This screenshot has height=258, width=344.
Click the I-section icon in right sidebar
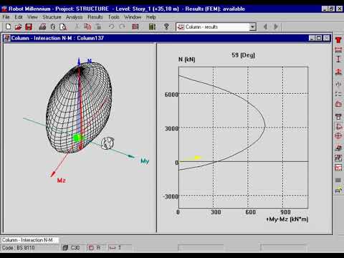(338, 59)
